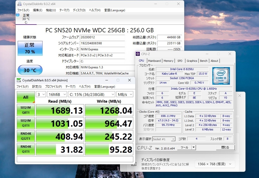Switch to the Memory tab in CPU-Z
This screenshot has width=259, height=178.
[x=168, y=61]
